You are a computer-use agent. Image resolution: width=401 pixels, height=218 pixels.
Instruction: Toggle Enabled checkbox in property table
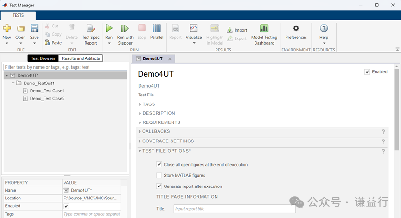66,206
